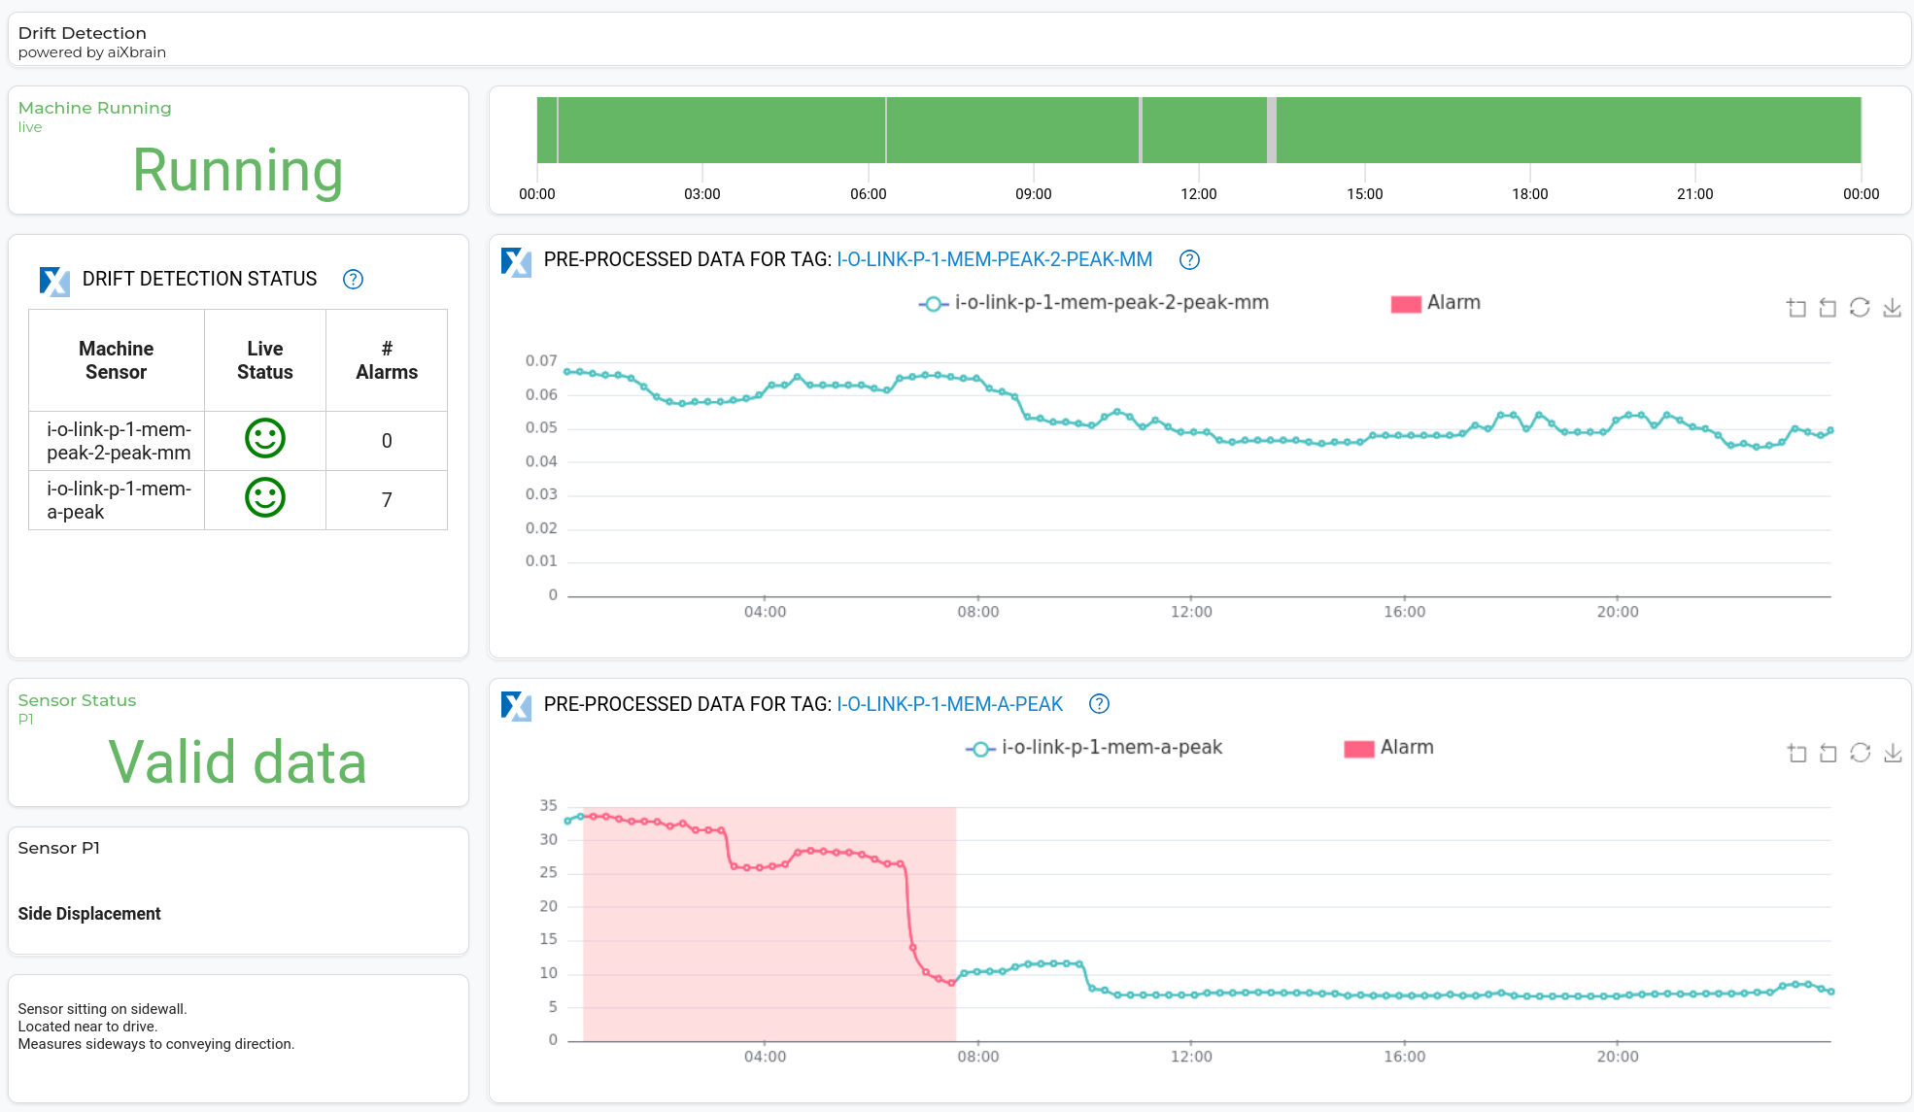The image size is (1914, 1112).
Task: Save the mem-a-peak chart as image
Action: [x=1892, y=753]
